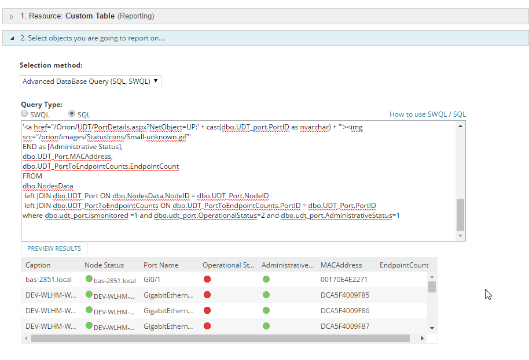Click red operational status icon in DCA5F4009F86 row
Image resolution: width=529 pixels, height=360 pixels.
click(207, 310)
